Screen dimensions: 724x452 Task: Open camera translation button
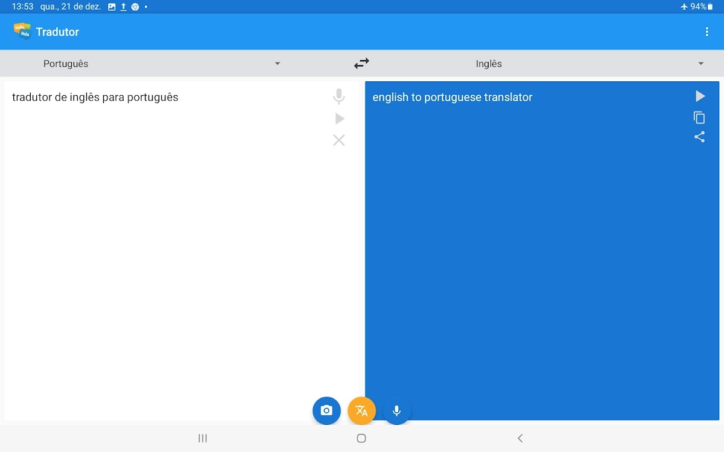(326, 410)
